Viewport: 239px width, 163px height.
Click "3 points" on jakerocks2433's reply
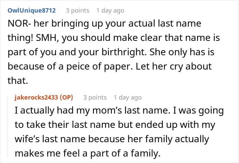(95, 98)
